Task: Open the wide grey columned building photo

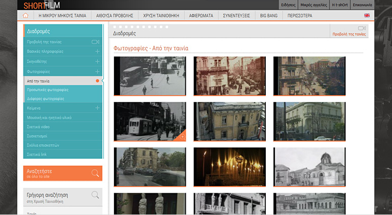Action: [309, 204]
